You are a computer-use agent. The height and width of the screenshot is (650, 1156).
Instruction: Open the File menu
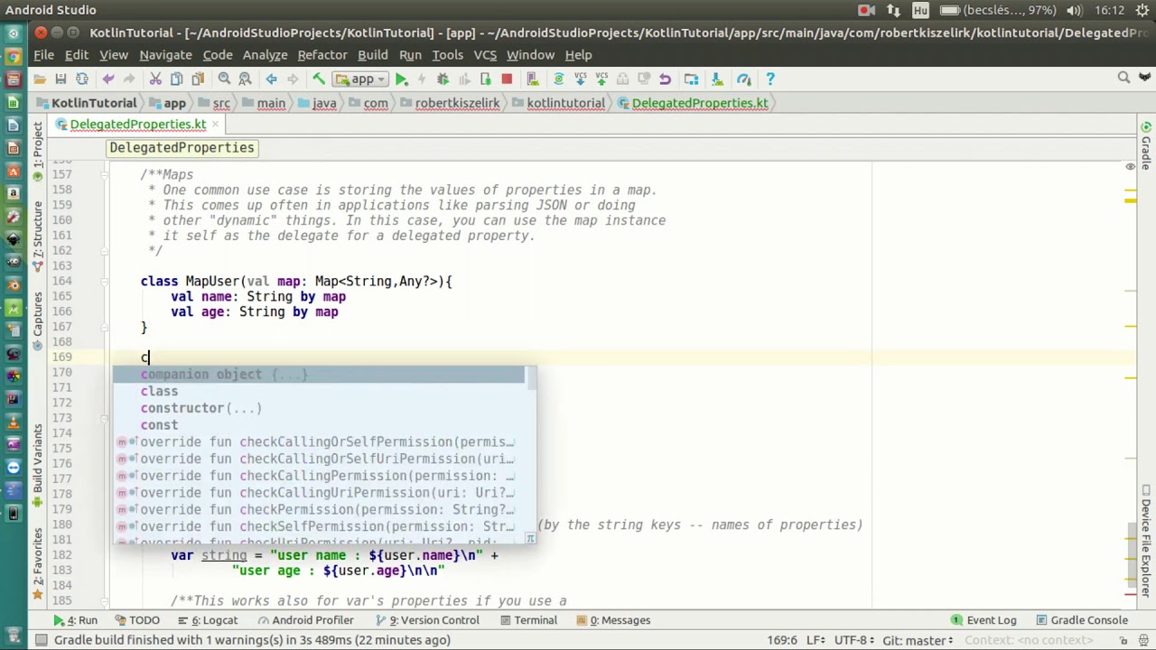coord(43,55)
